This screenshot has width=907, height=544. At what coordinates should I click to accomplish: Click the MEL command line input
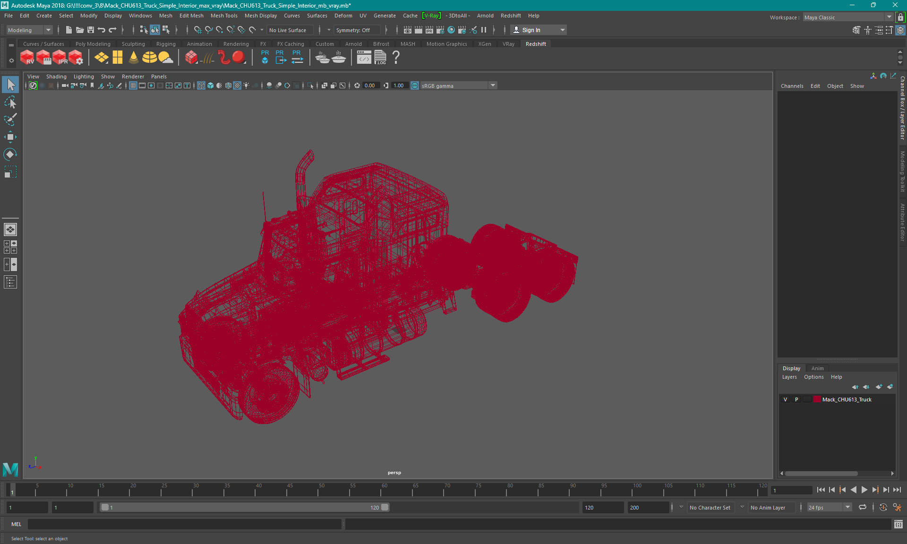184,524
